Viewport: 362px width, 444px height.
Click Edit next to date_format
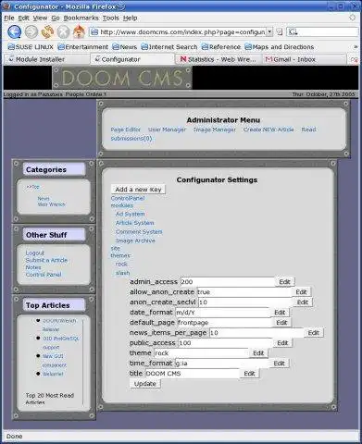[x=280, y=312]
